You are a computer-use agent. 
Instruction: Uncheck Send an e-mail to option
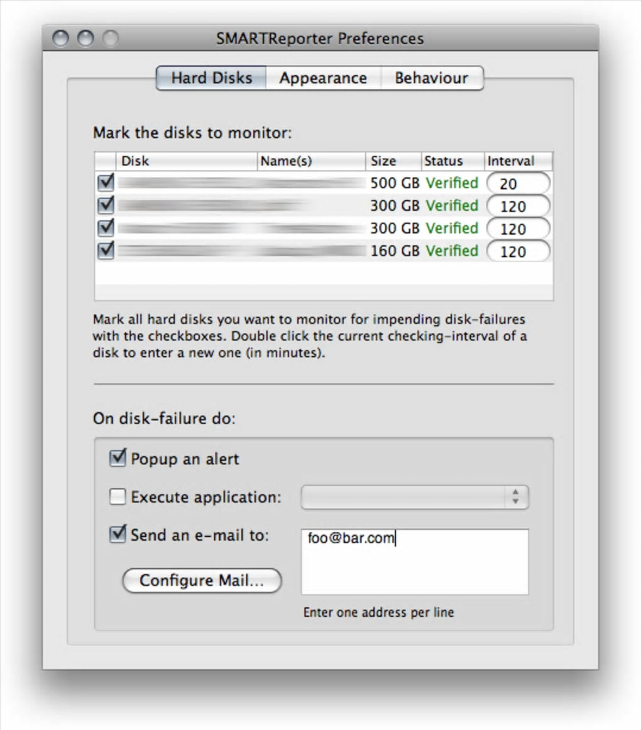tap(118, 534)
